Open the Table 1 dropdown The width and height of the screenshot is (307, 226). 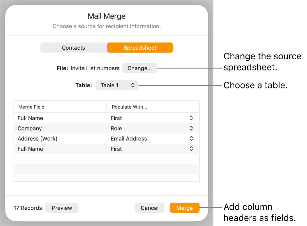point(117,85)
